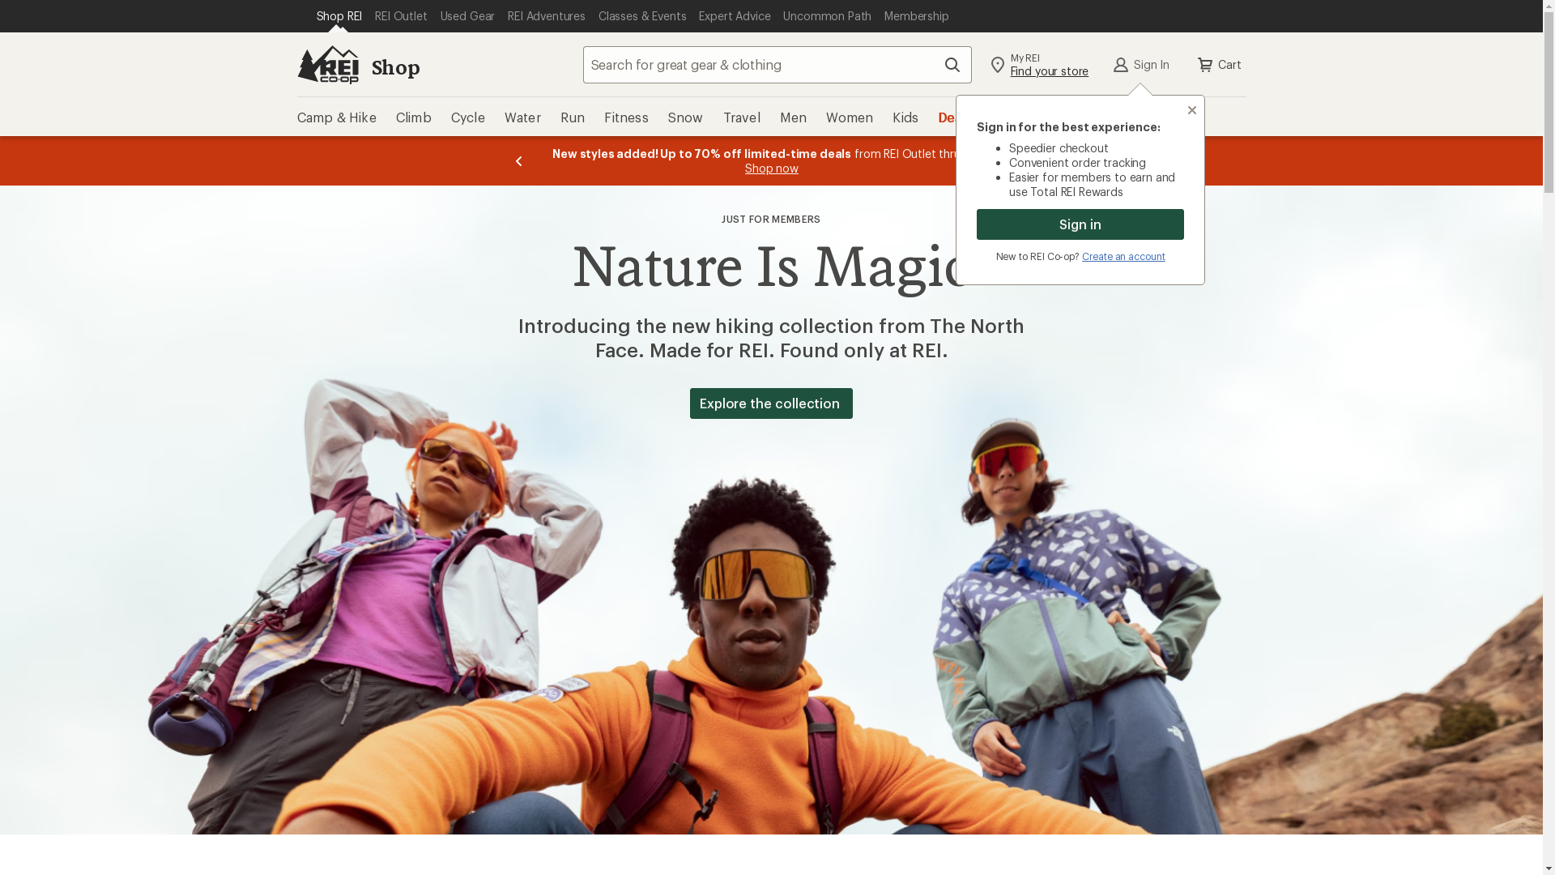Open Used Gear tab
Screen dimensions: 1555x875
pos(467,16)
